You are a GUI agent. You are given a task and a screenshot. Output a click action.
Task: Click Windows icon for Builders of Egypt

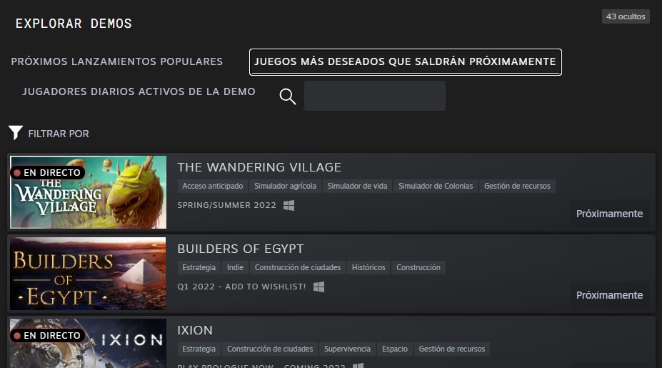319,287
